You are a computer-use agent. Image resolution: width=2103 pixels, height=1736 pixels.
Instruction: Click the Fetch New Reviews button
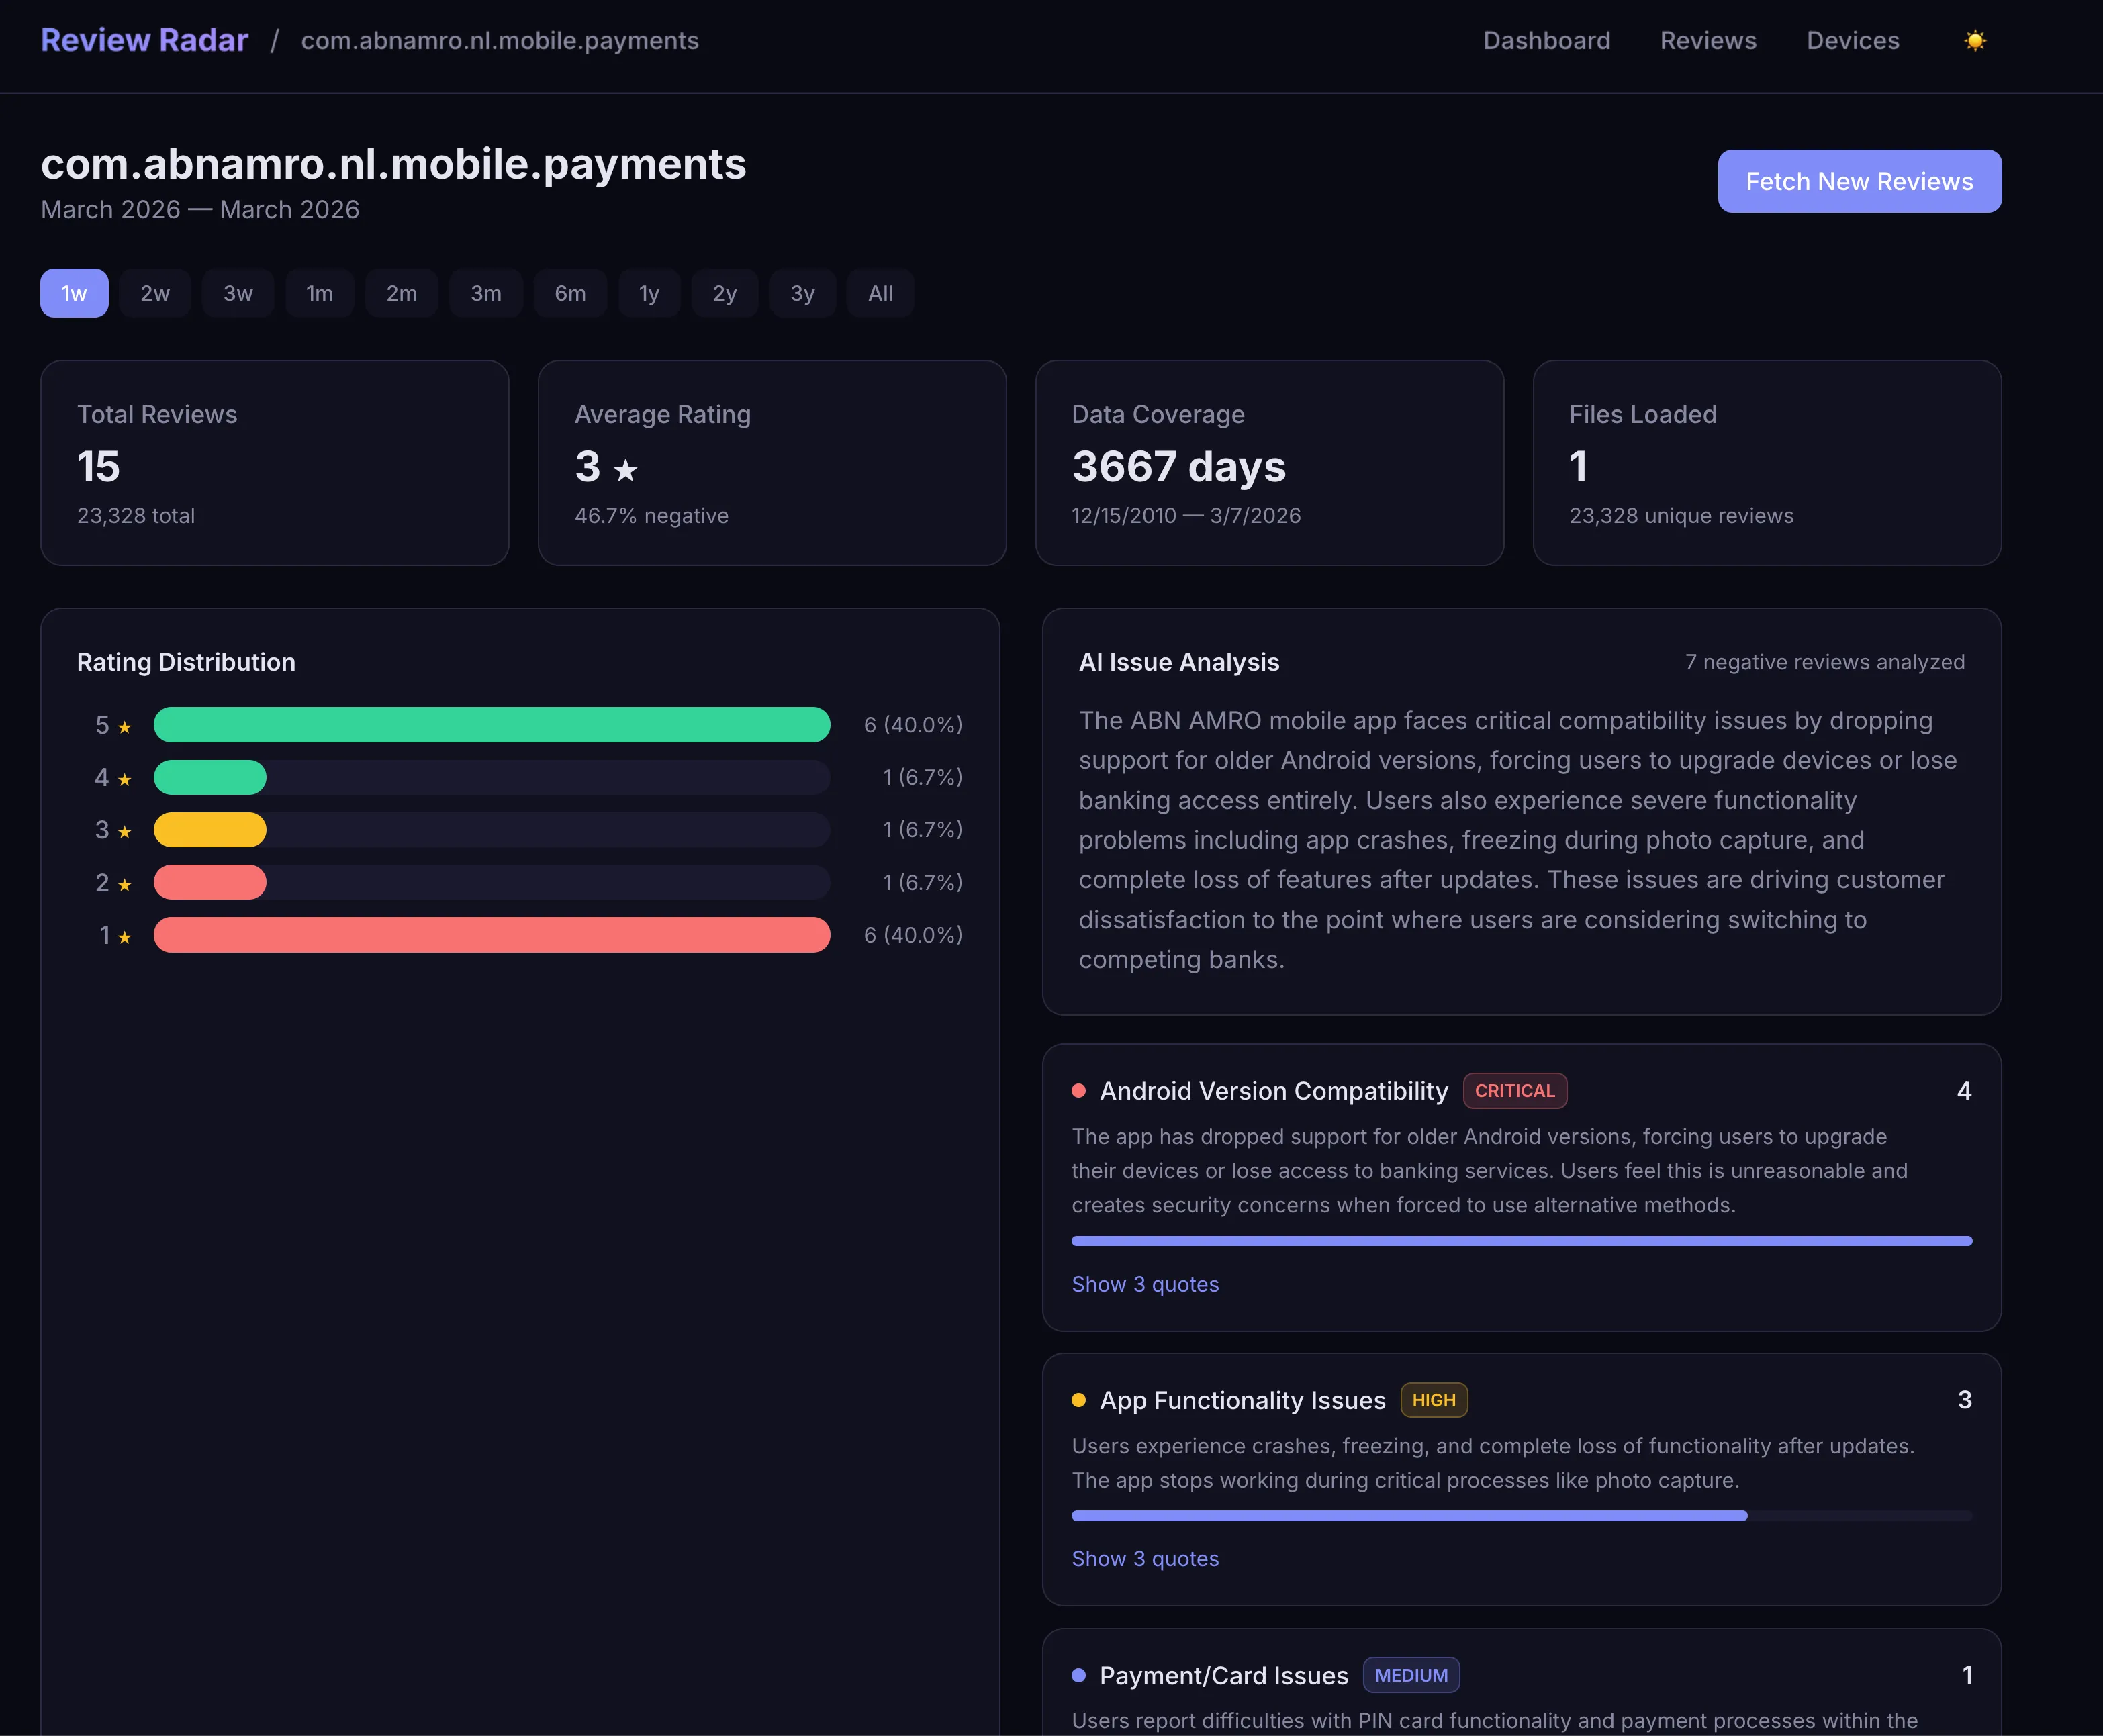(x=1858, y=181)
